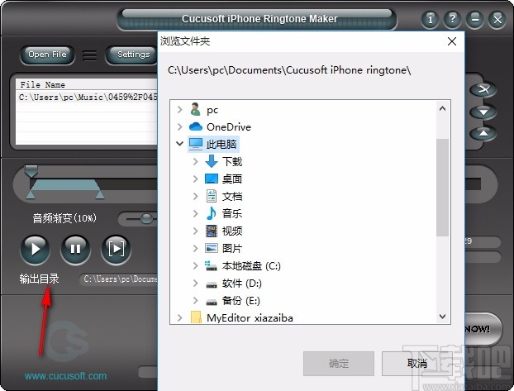The height and width of the screenshot is (391, 514).
Task: Click the folder tree scrollbar thumb
Action: pyautogui.click(x=443, y=188)
